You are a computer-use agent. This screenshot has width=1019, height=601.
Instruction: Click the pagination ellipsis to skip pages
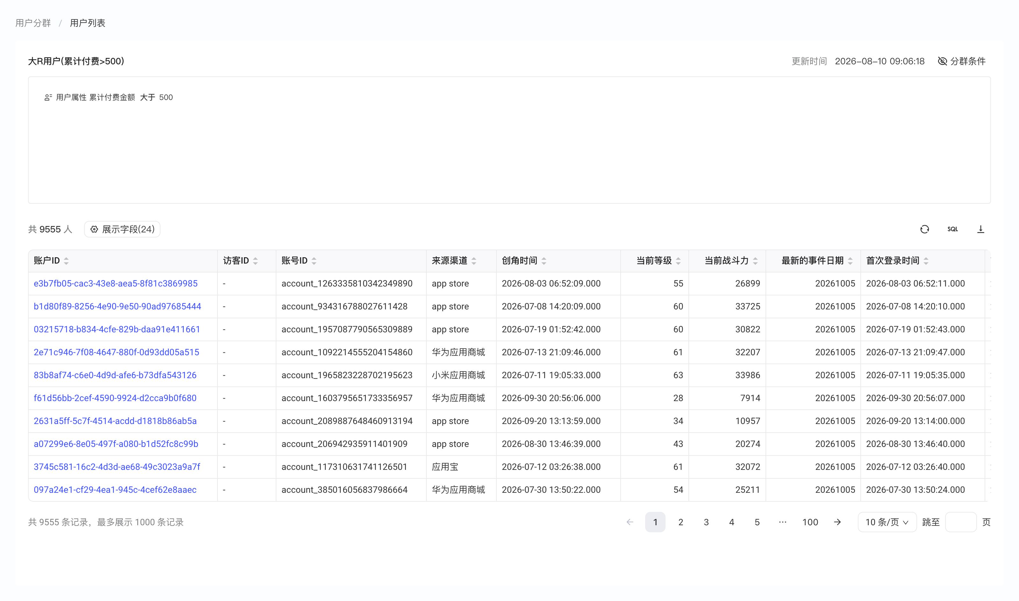tap(782, 522)
